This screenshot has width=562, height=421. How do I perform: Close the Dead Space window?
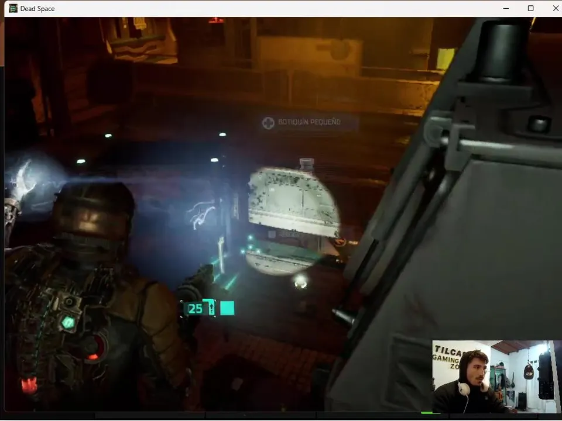click(x=555, y=8)
